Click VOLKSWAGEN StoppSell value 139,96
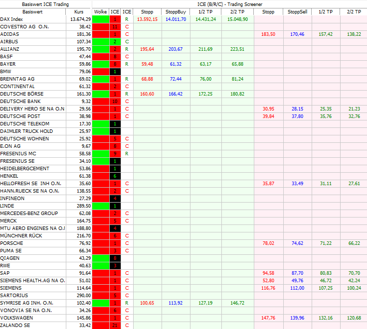Screen dimensions: 367x329 click(297, 318)
